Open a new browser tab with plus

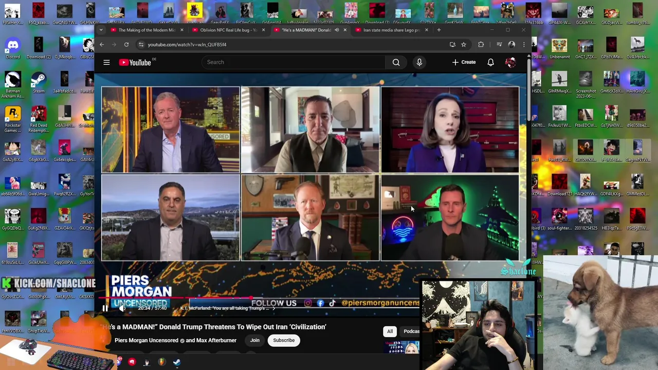(x=438, y=30)
